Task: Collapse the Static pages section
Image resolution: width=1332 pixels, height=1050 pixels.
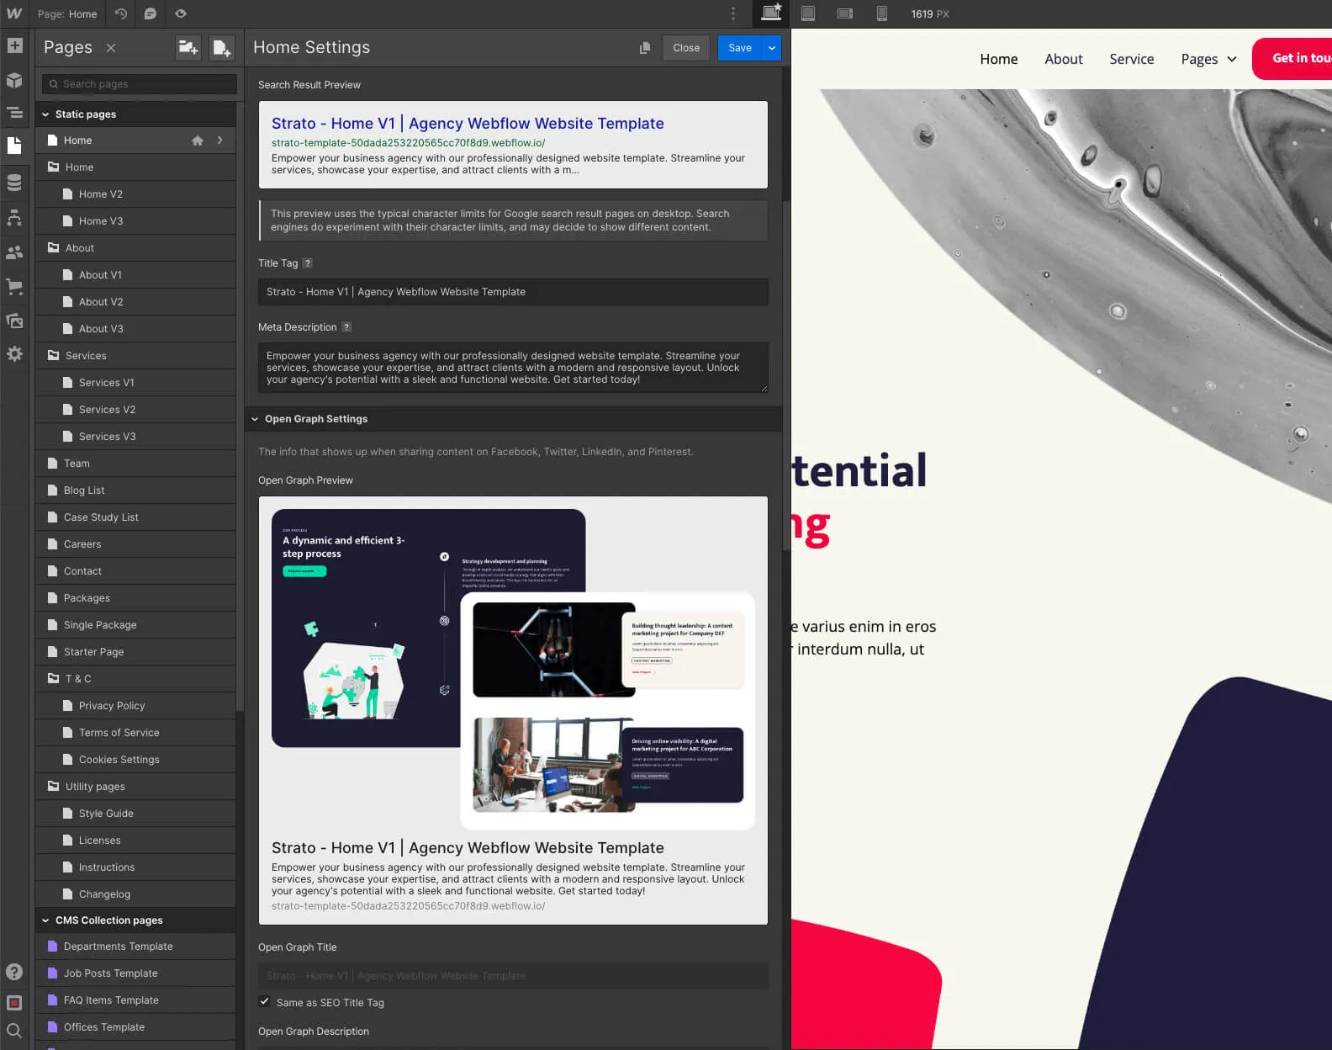Action: point(45,114)
